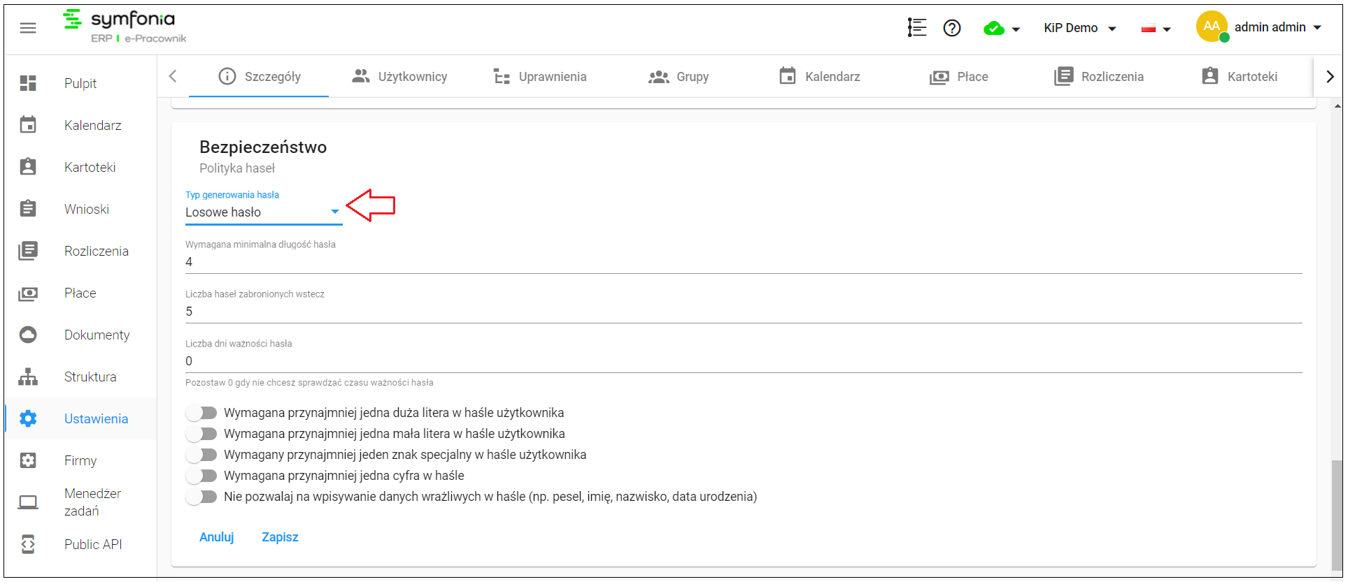
Task: Toggle required special character in password
Action: [x=202, y=455]
